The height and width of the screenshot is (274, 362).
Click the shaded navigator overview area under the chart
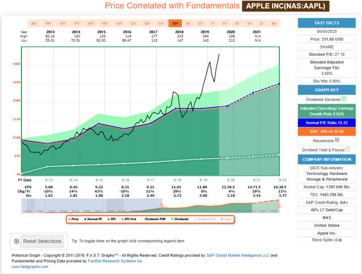92,206
